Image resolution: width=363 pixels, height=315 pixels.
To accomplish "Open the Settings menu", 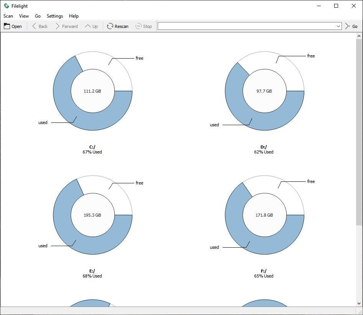I will point(55,16).
